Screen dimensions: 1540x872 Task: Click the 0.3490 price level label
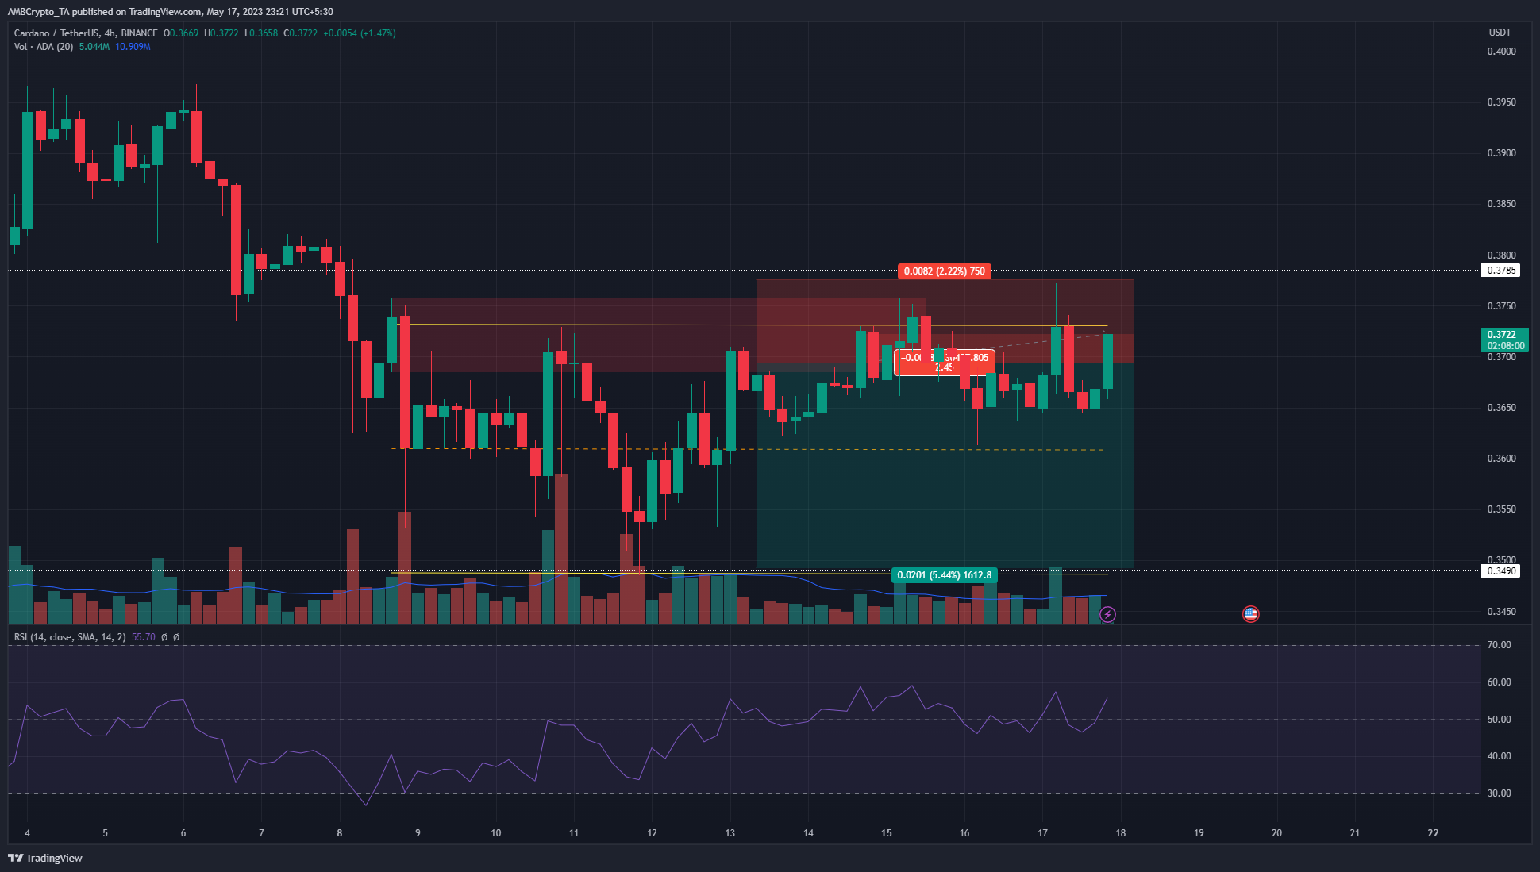(x=1500, y=571)
